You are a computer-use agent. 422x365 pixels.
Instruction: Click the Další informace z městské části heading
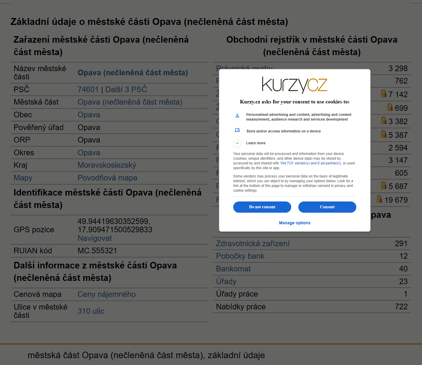pos(95,272)
